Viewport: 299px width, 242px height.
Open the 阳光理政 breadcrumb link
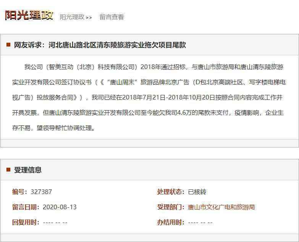pyautogui.click(x=72, y=17)
